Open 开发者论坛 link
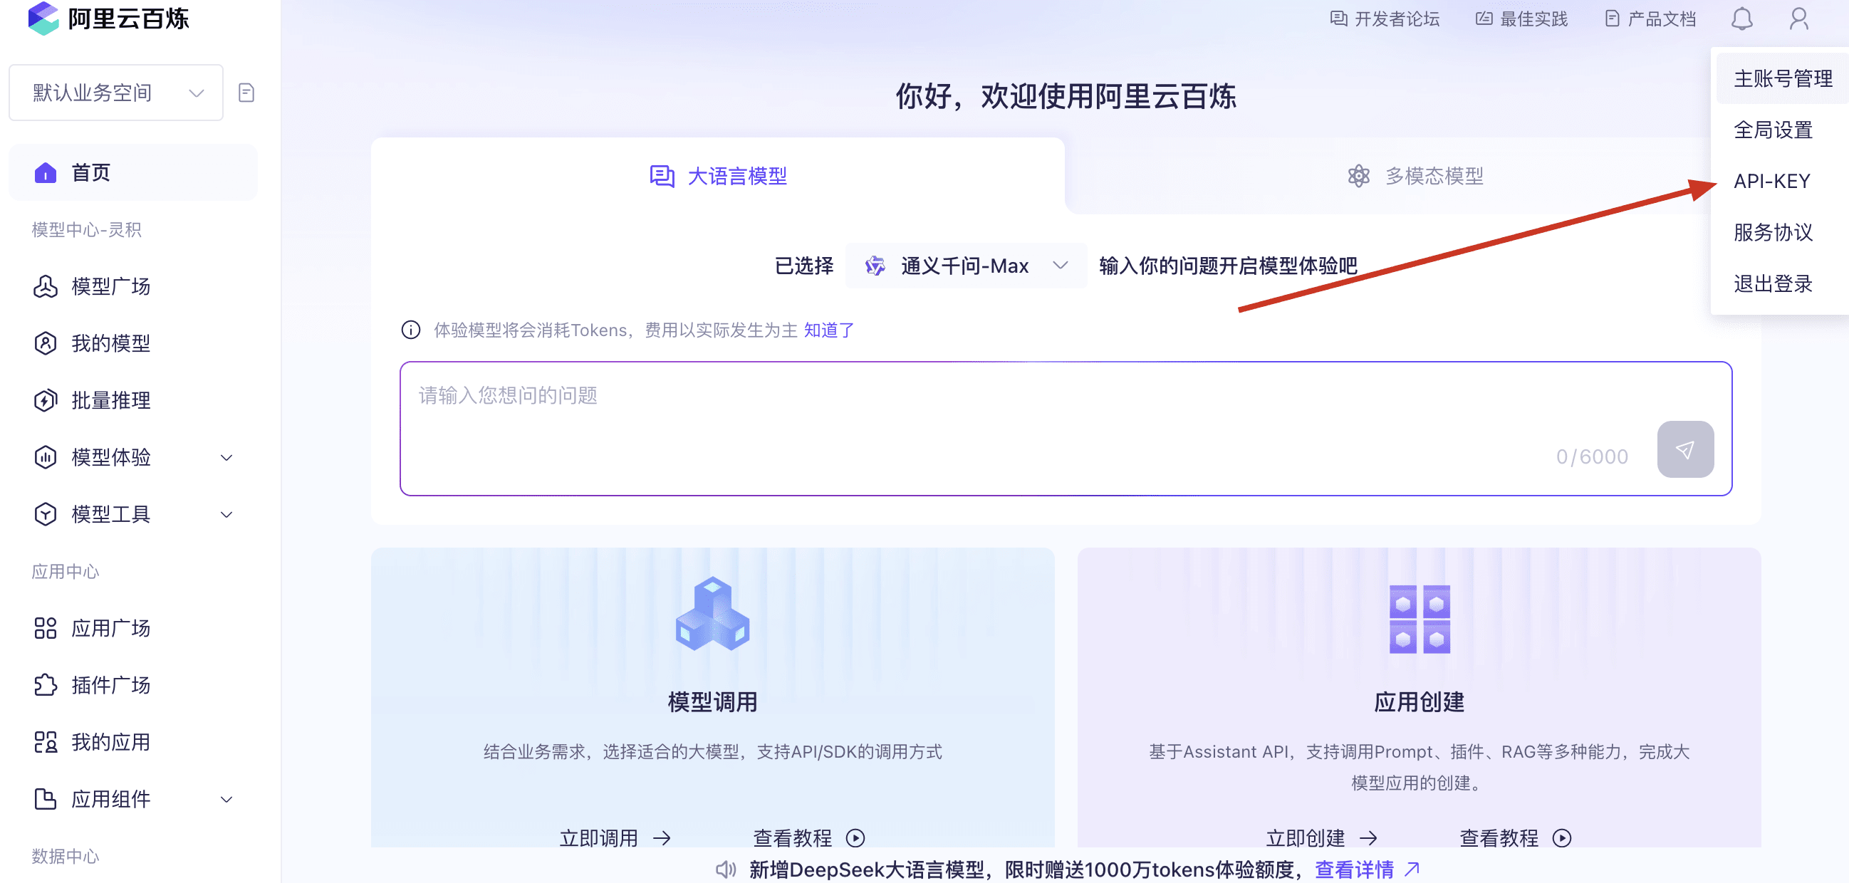1849x883 pixels. pyautogui.click(x=1385, y=19)
